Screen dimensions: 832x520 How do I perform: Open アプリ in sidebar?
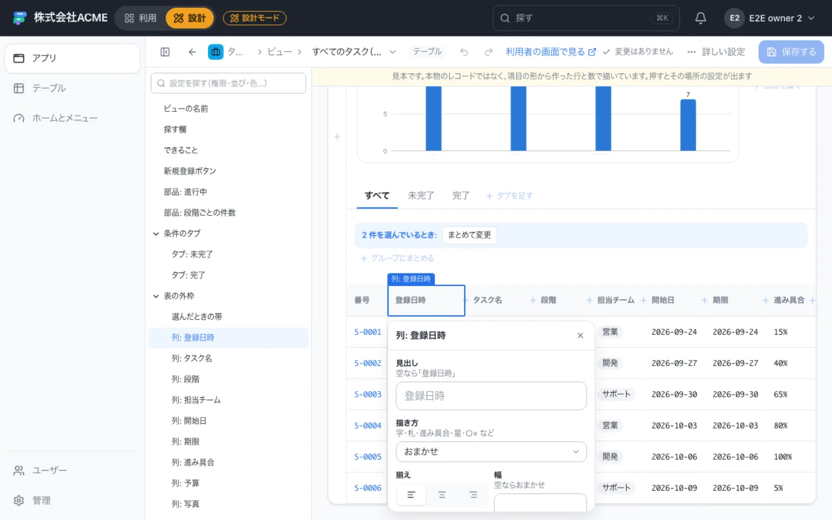click(72, 58)
